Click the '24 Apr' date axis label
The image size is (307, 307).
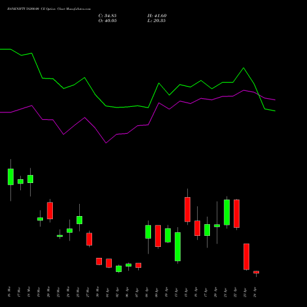point(255,292)
